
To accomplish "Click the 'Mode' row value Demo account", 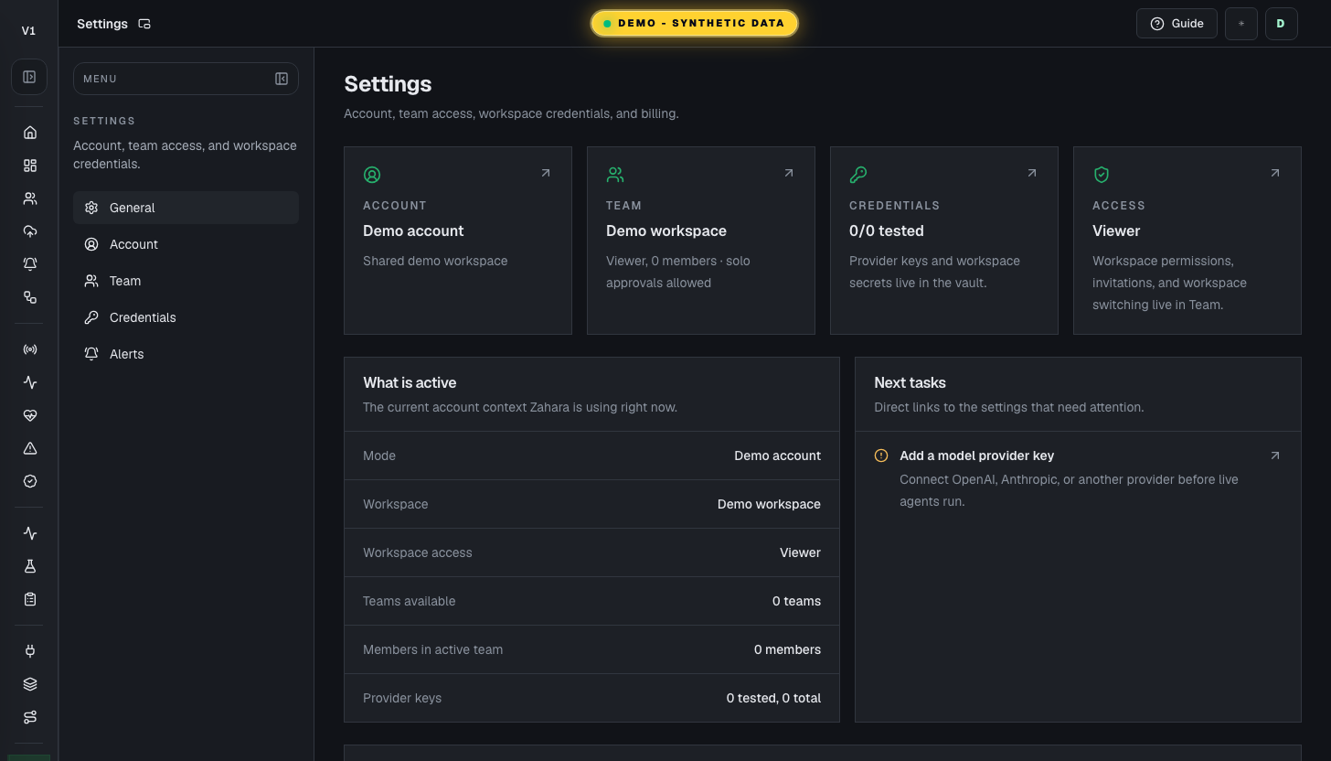I will point(777,456).
